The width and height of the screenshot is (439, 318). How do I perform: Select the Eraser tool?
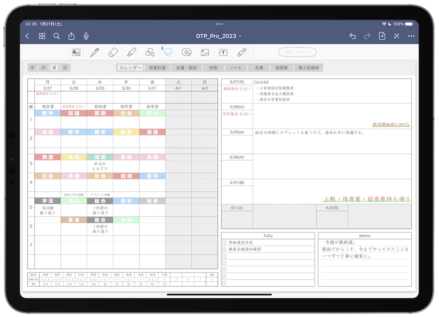coord(113,52)
